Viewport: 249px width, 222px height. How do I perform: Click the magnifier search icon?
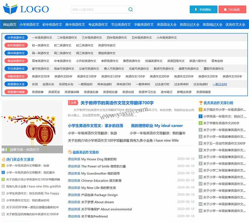coord(130,9)
